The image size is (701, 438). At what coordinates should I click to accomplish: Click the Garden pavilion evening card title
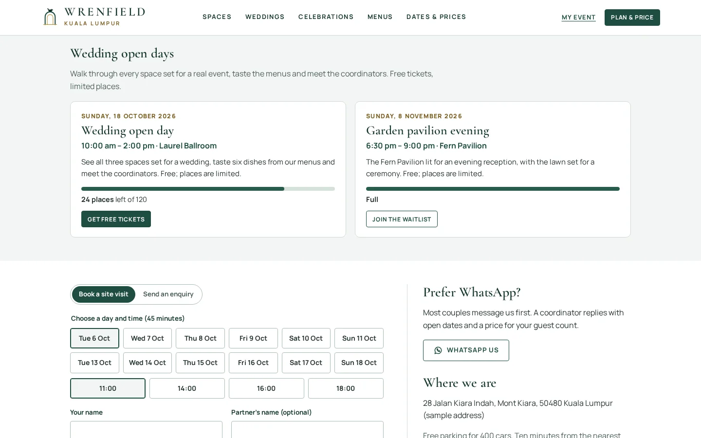pyautogui.click(x=427, y=130)
